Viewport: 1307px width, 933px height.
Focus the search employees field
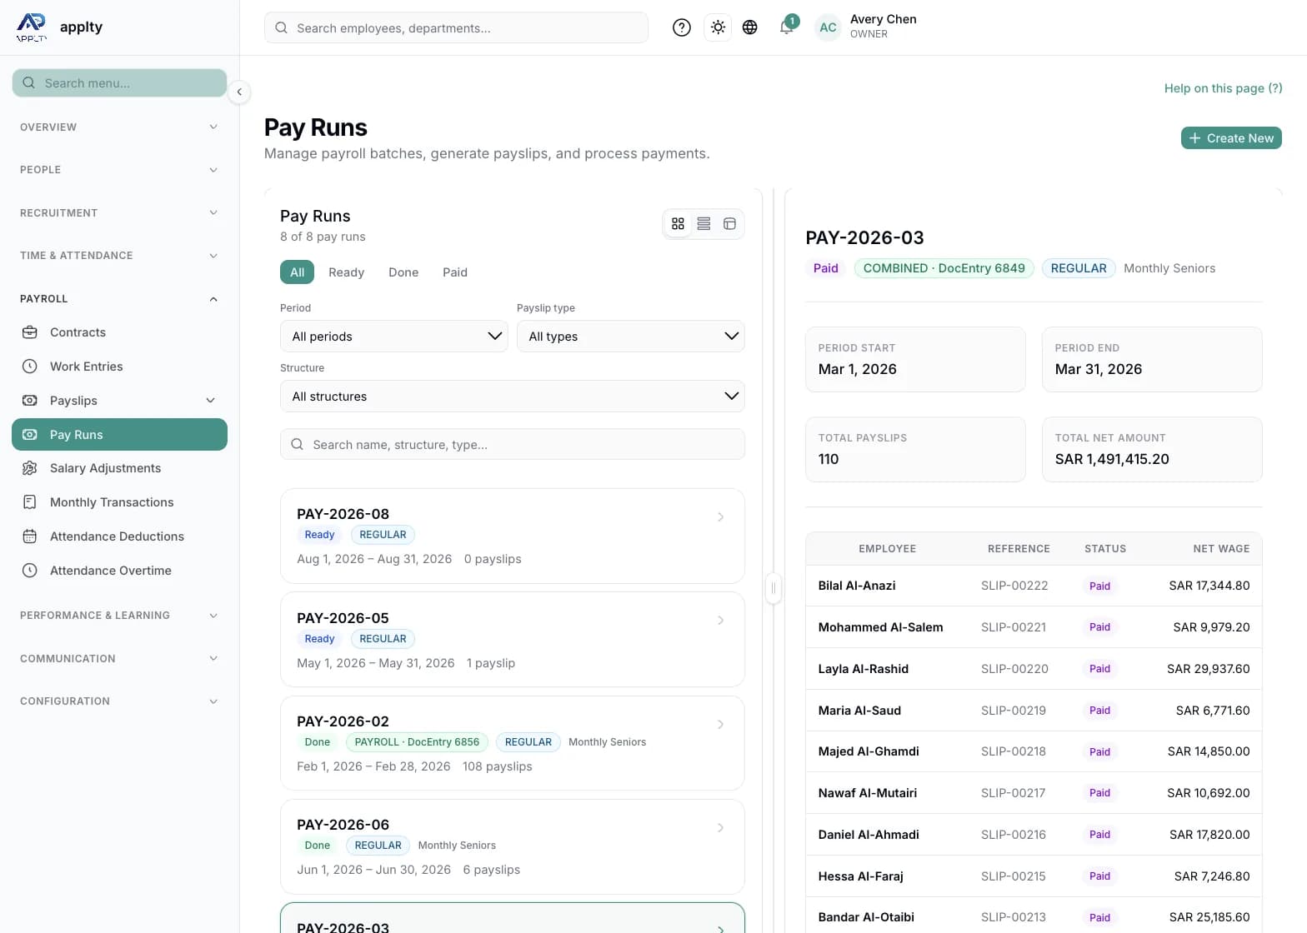tap(456, 27)
